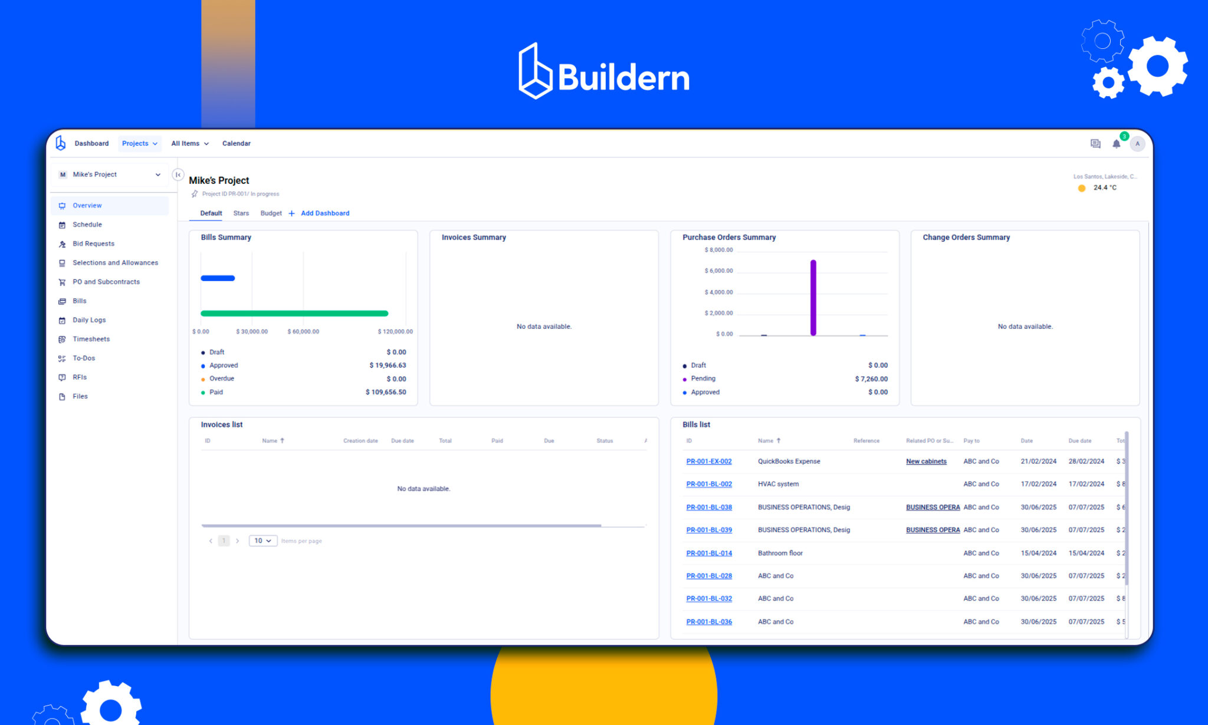This screenshot has height=725, width=1208.
Task: Click the Selections and Allowances icon
Action: pyautogui.click(x=62, y=263)
